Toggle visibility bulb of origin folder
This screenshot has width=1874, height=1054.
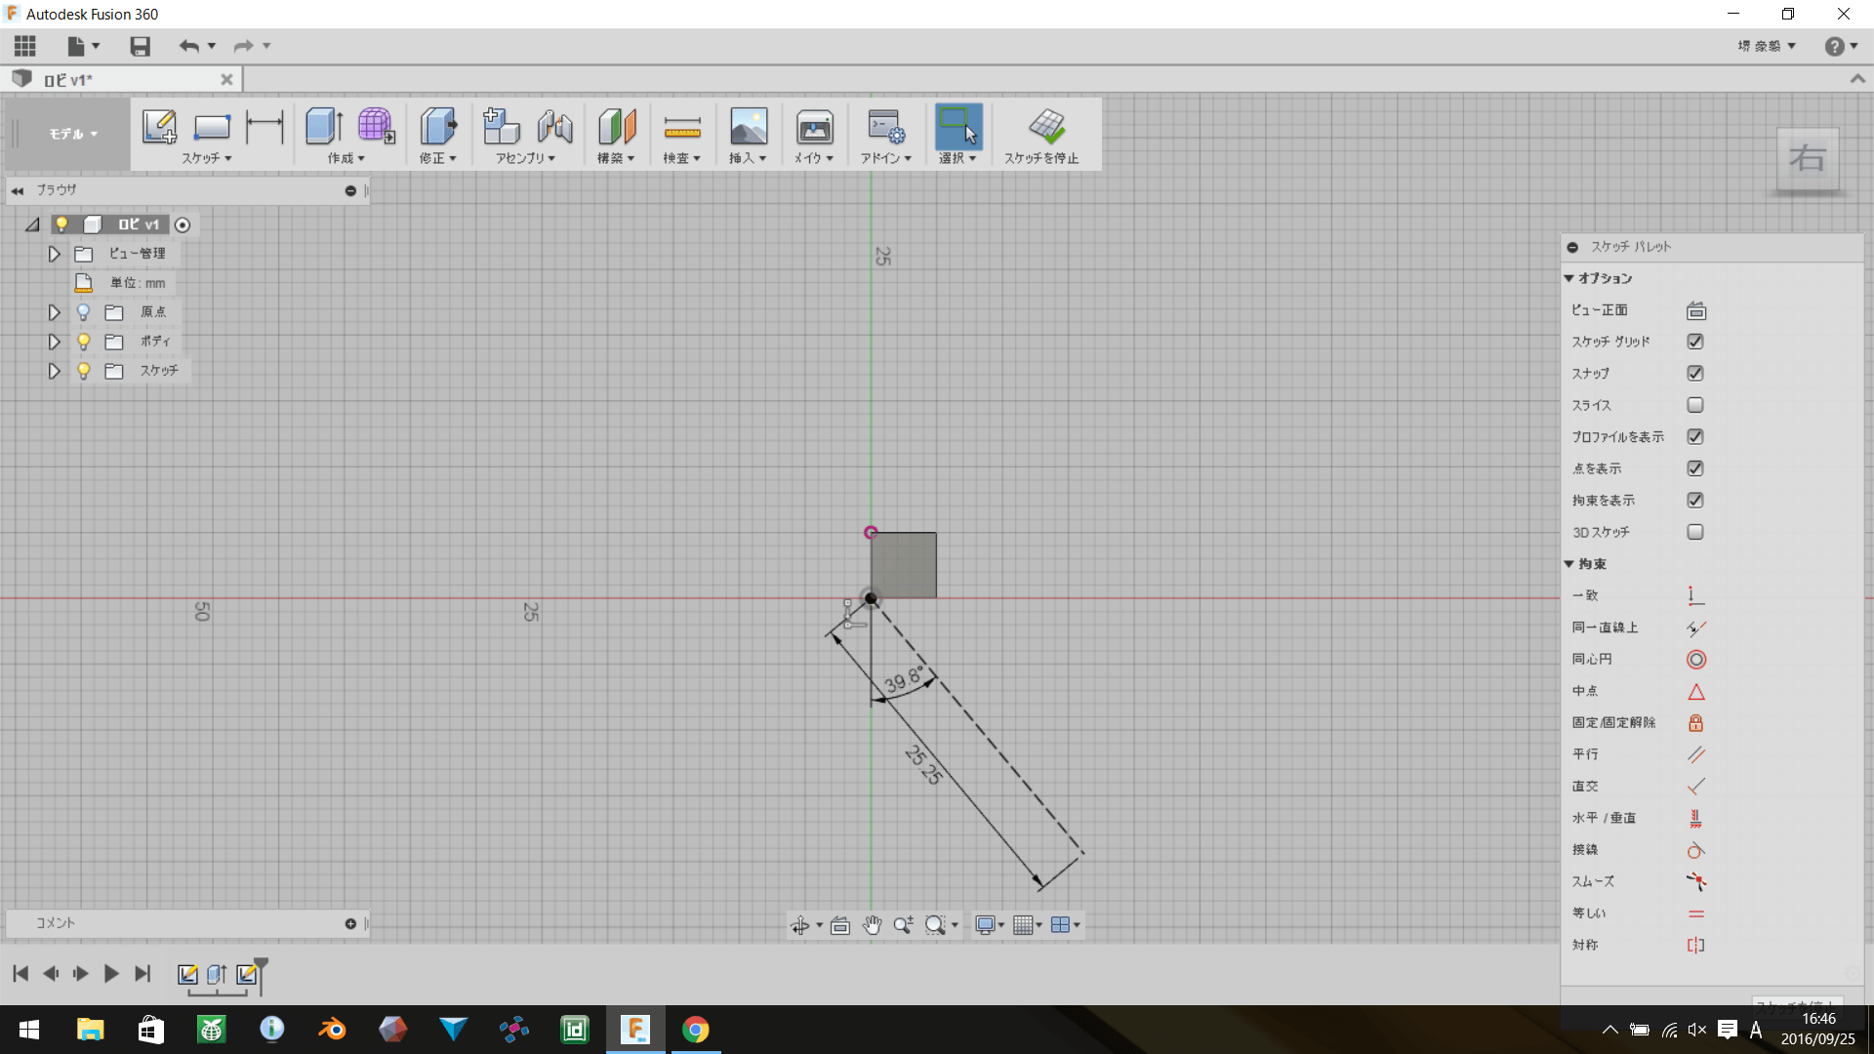coord(84,312)
